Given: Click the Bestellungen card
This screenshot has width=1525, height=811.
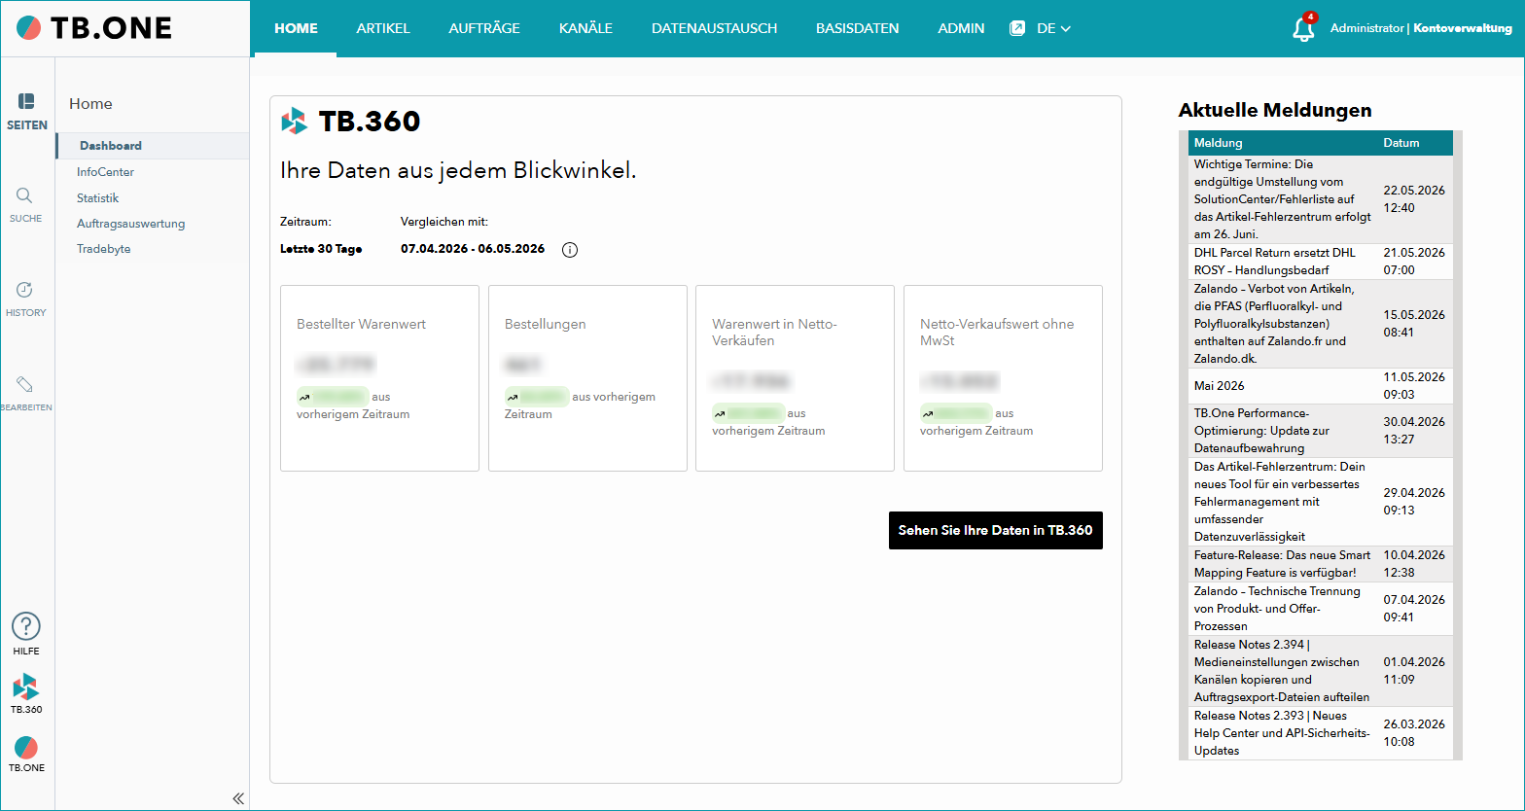Looking at the screenshot, I should (x=587, y=378).
